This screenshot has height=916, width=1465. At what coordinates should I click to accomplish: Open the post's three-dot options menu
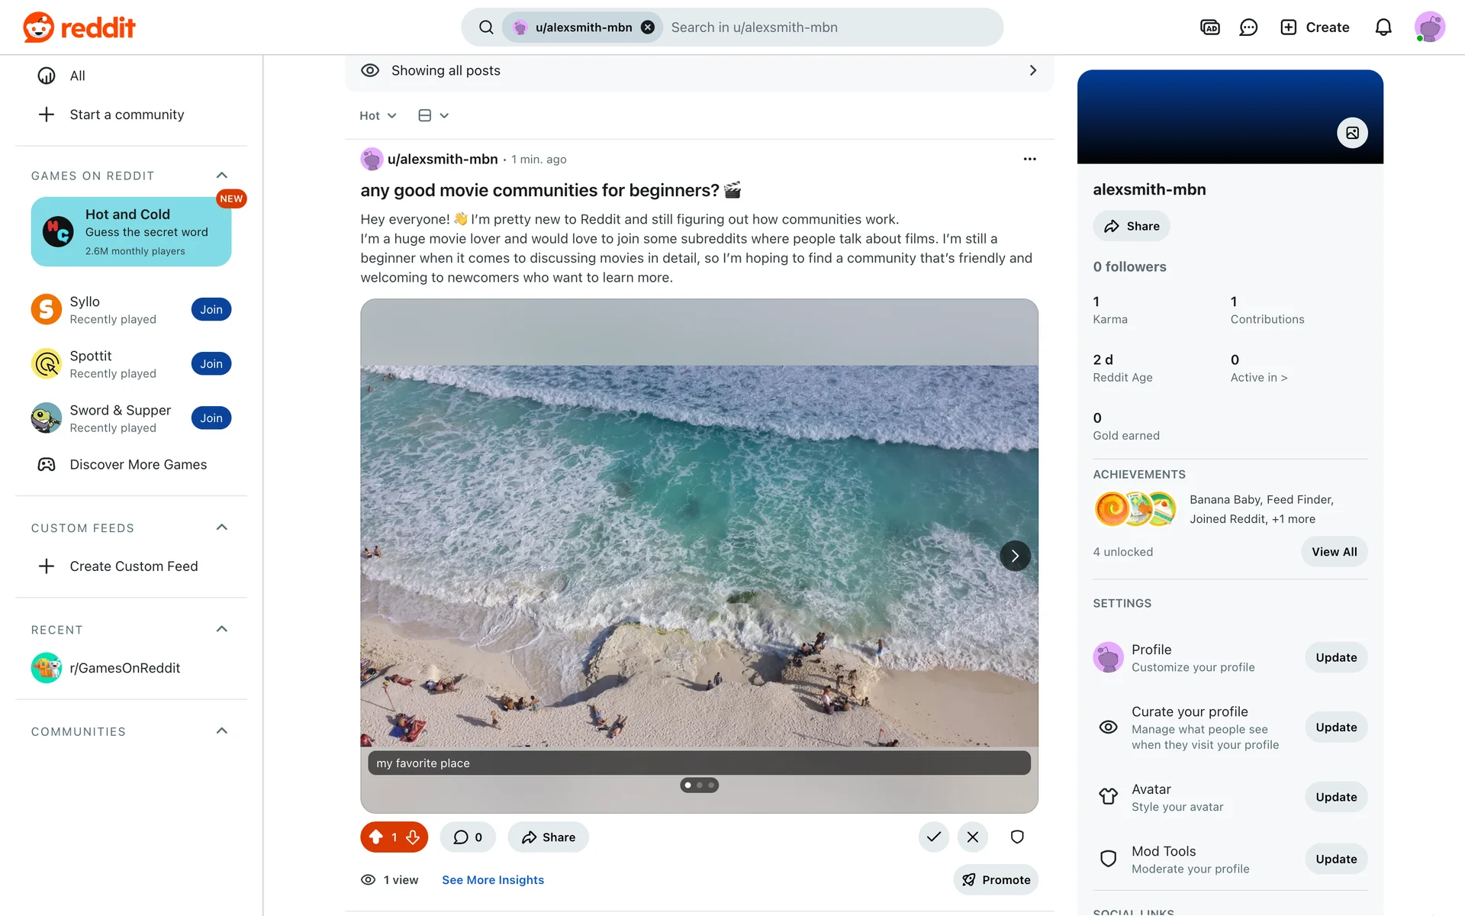[1029, 159]
